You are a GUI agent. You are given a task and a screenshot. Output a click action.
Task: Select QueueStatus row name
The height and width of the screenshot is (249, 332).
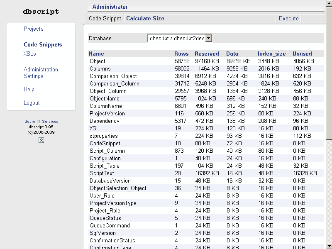coord(105,218)
